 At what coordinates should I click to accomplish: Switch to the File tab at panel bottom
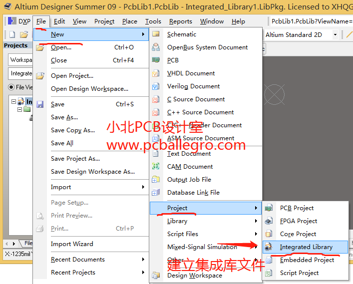tap(27, 243)
